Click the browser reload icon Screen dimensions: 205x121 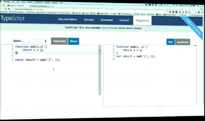6,9
